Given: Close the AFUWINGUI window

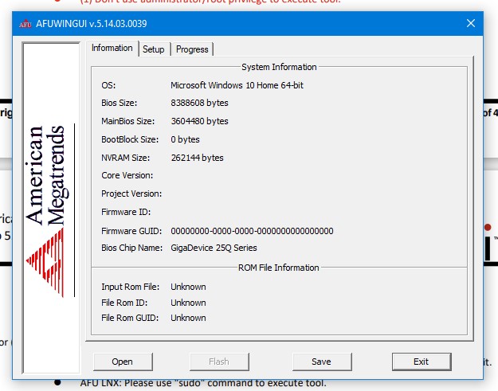Looking at the screenshot, I should [471, 23].
